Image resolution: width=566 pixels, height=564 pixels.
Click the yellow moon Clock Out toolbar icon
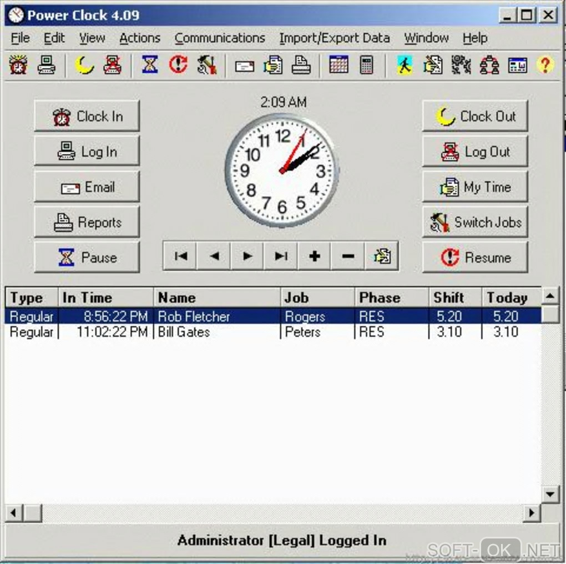[x=84, y=65]
